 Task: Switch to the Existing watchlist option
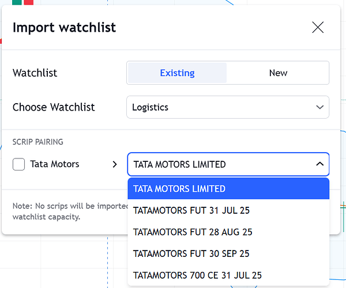tap(177, 73)
